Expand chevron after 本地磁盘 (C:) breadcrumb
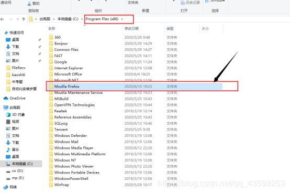Viewport: 290px width, 193px height. click(x=82, y=19)
